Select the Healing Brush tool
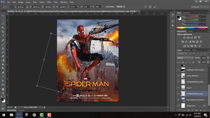 pos(3,40)
